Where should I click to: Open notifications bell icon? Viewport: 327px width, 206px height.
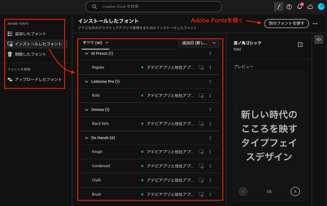click(300, 7)
